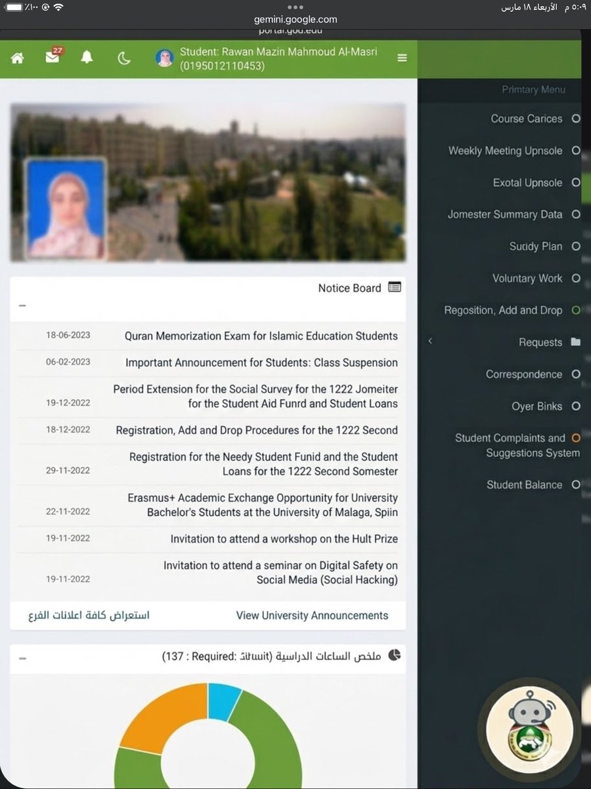
Task: Open Jomester Summary Data menu item
Action: (505, 214)
